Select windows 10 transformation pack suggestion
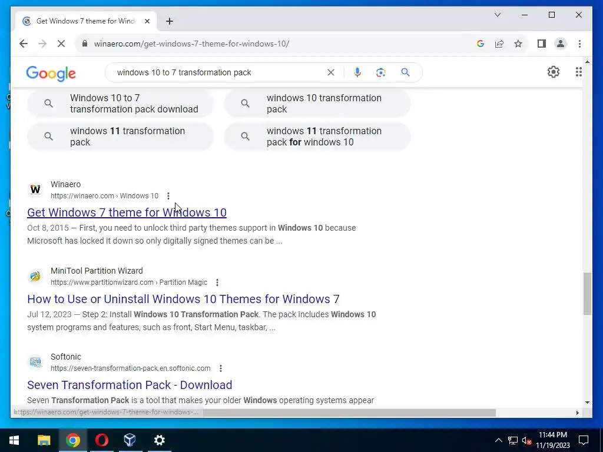Viewport: 603px width, 452px height. coord(317,104)
